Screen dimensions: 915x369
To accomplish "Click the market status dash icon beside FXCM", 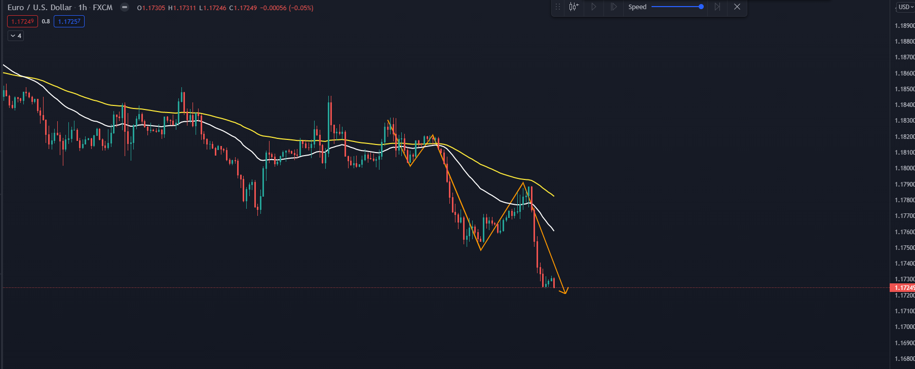I will pos(124,8).
